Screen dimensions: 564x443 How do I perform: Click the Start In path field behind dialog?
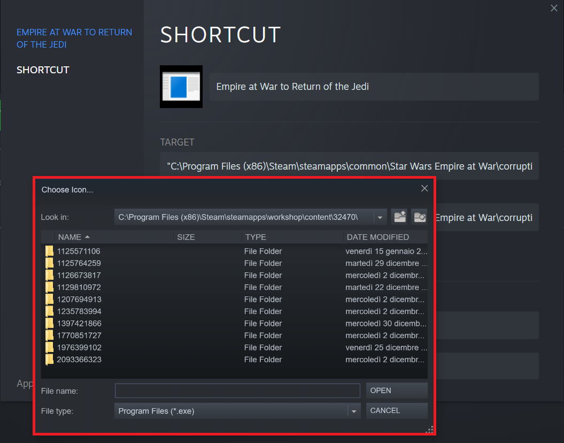click(488, 217)
